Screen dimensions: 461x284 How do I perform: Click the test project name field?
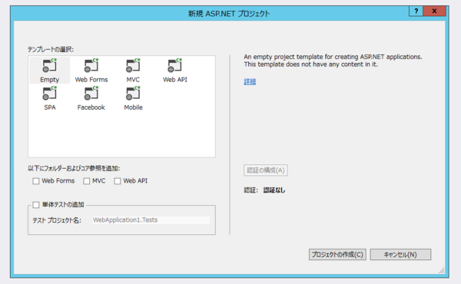151,220
